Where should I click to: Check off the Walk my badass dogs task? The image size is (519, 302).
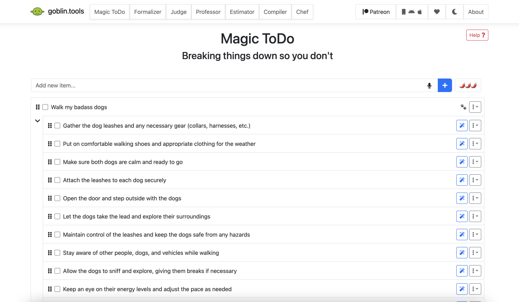pos(45,107)
